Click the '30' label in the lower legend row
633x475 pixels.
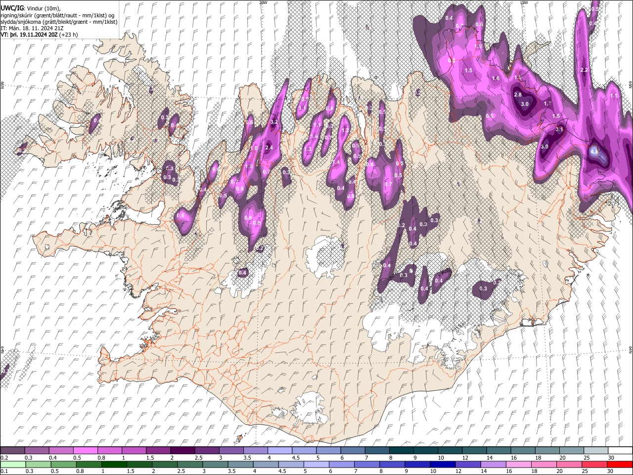tap(610, 472)
